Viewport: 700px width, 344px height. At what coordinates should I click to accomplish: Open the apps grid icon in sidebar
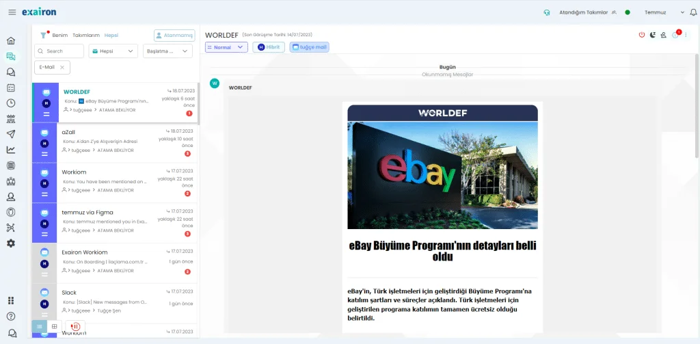[11, 300]
